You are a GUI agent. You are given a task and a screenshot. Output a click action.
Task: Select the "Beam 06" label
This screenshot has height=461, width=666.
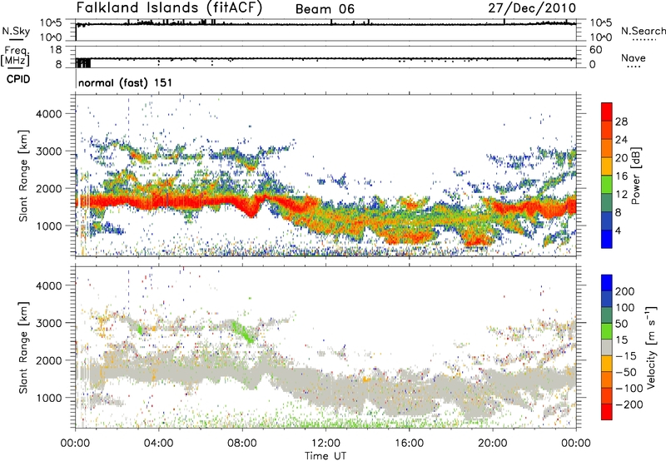pyautogui.click(x=325, y=9)
